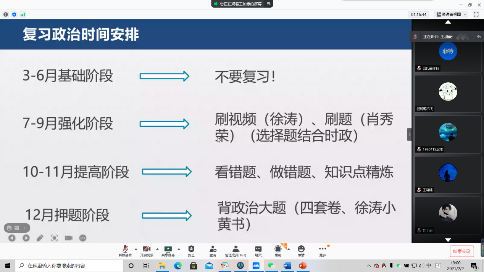Click the green network signal status icon
The image size is (484, 272).
click(23, 14)
